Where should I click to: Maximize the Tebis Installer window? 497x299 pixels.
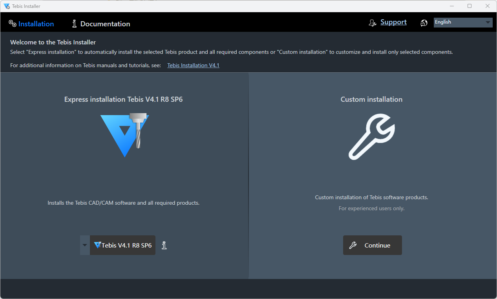coord(470,6)
